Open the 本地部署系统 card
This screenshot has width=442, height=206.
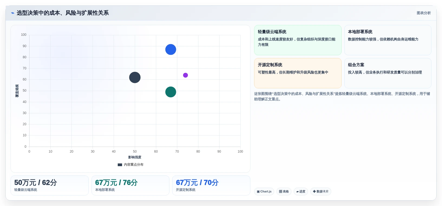click(388, 40)
